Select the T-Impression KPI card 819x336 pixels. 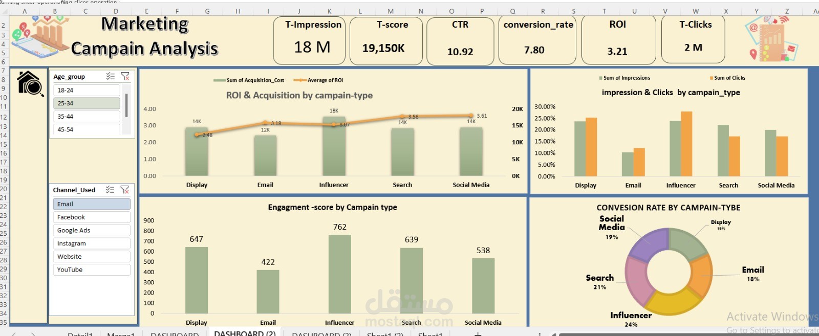click(309, 41)
